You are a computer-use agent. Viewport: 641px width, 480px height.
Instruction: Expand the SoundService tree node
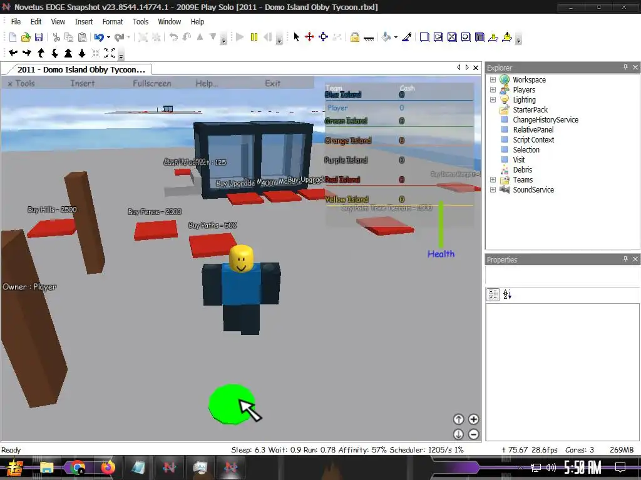click(493, 190)
